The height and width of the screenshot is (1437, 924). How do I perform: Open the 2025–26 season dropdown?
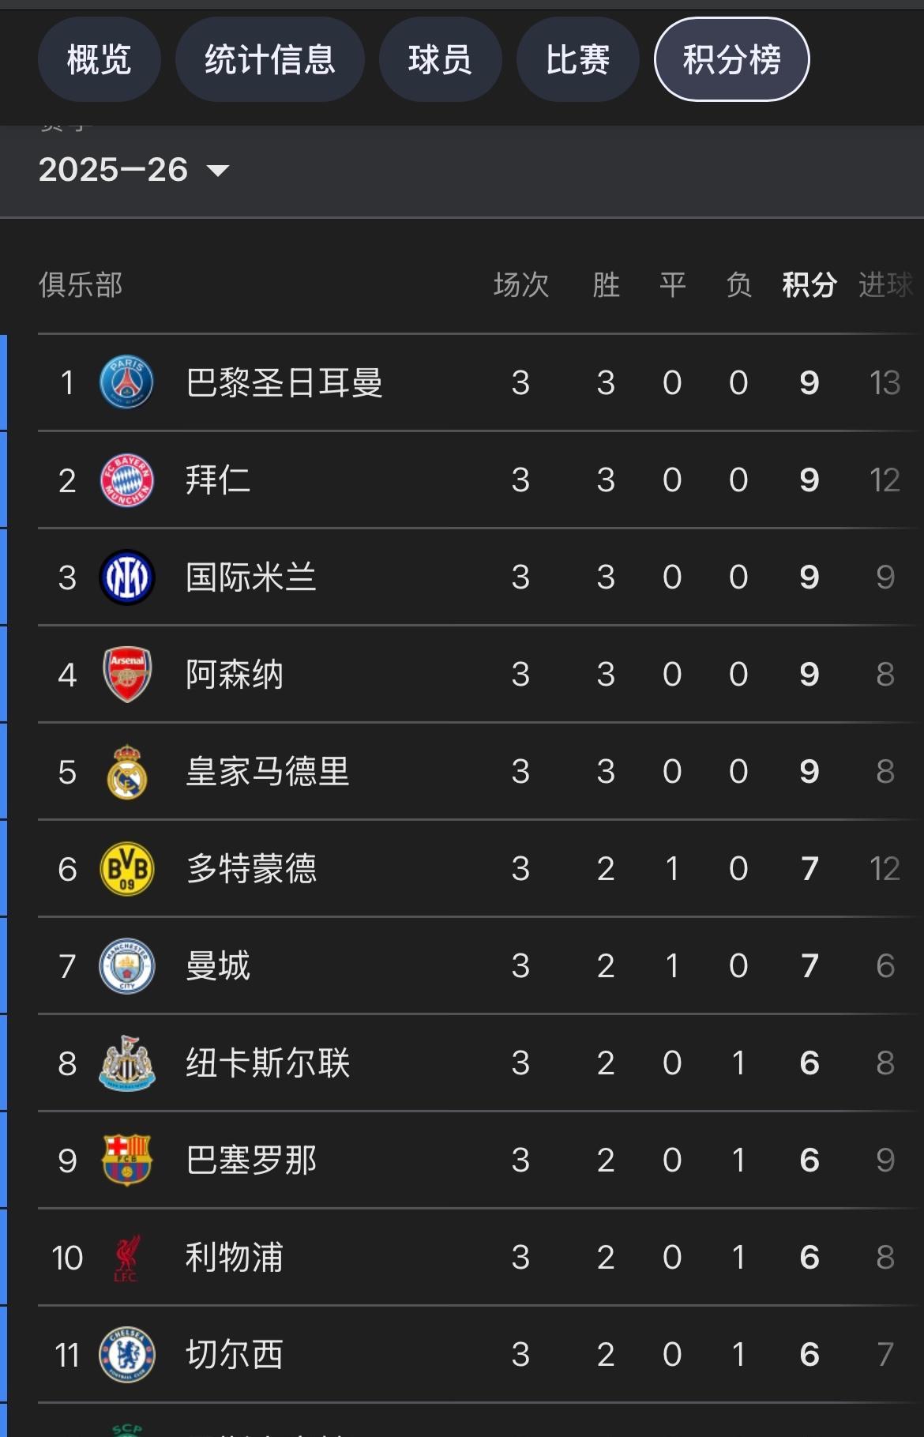coord(134,170)
